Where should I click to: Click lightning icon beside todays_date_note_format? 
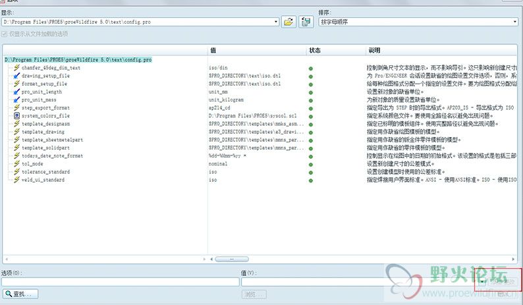coord(16,156)
